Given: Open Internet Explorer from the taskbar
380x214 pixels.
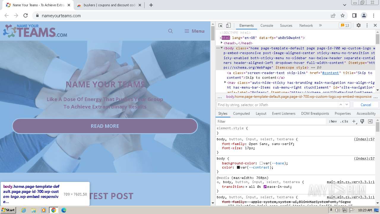Looking at the screenshot, I should click(23, 210).
